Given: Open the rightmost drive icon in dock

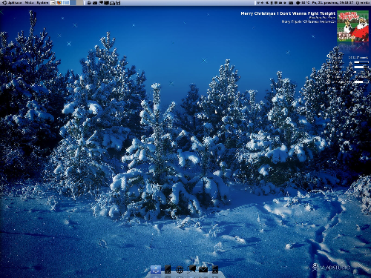Looking at the screenshot, I should [215, 269].
